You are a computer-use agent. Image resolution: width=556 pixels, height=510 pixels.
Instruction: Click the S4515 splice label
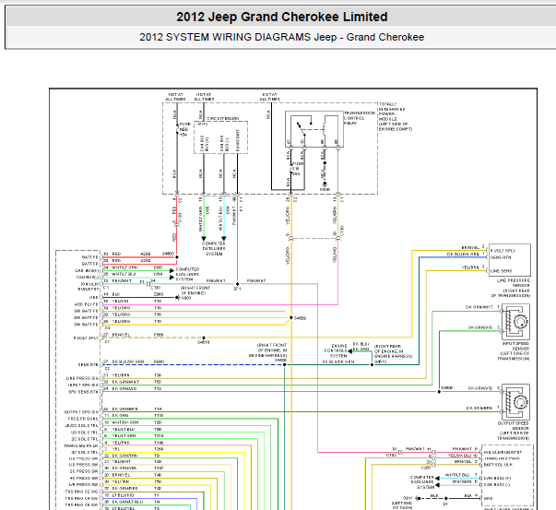204,342
